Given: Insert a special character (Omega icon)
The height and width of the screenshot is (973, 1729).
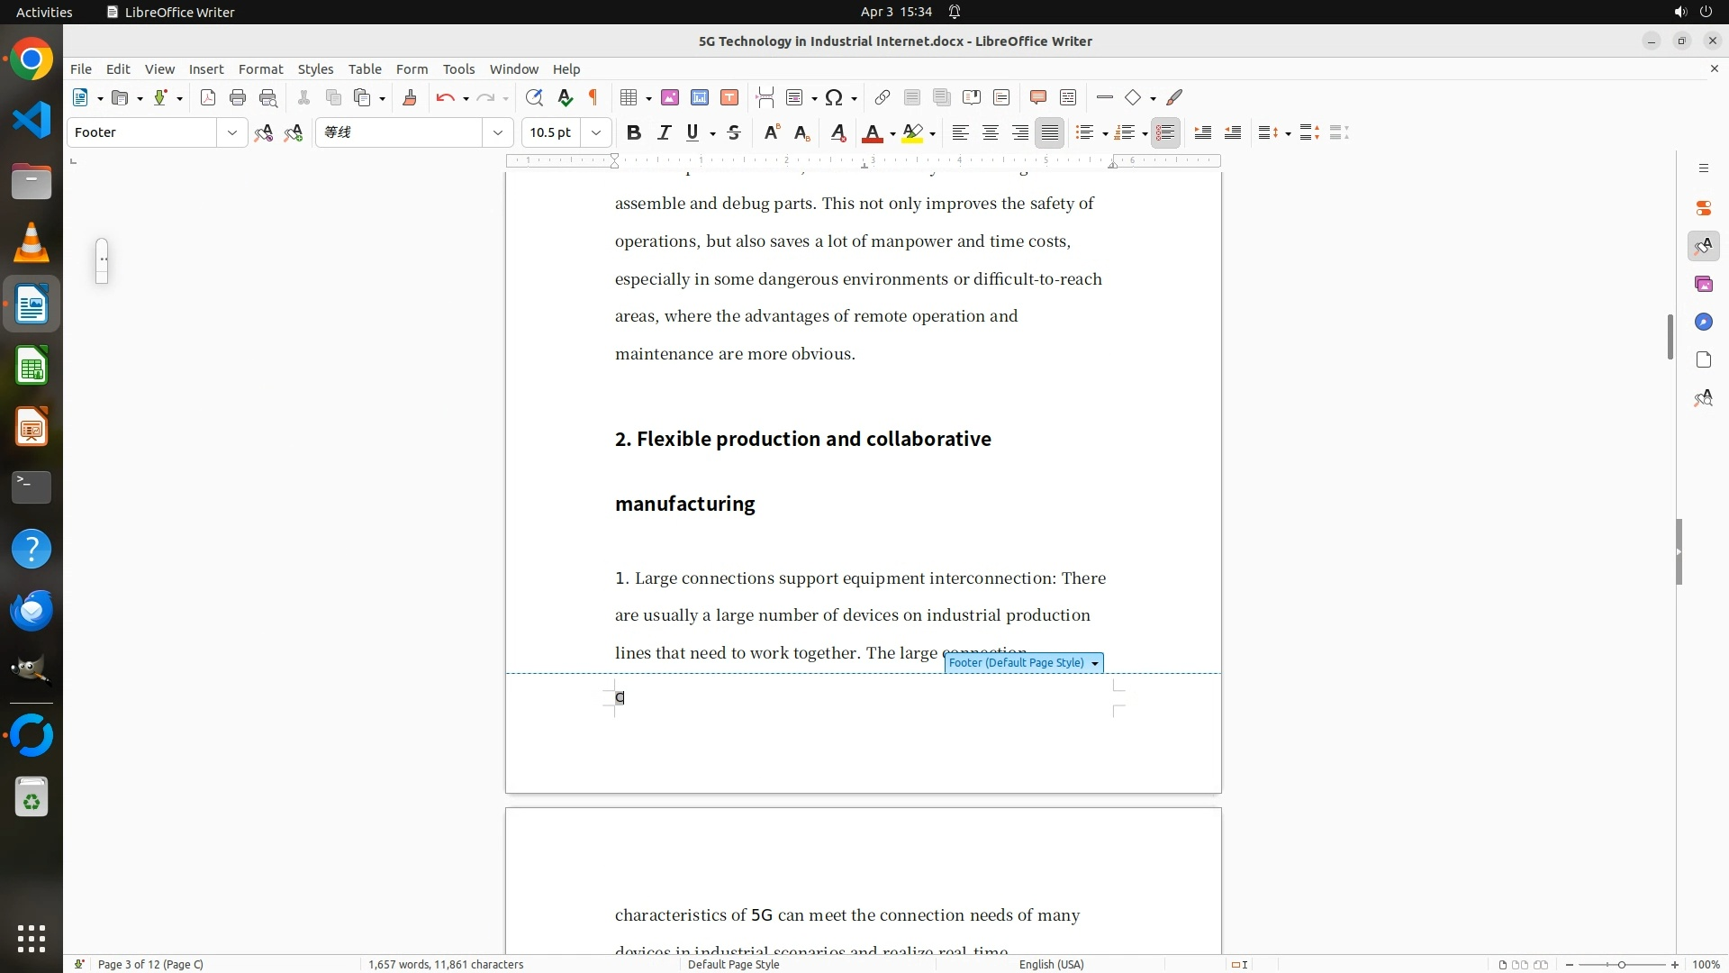Looking at the screenshot, I should point(834,97).
